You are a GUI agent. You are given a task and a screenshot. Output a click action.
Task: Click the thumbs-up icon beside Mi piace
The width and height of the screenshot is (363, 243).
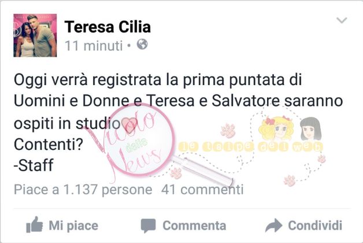coord(35,224)
